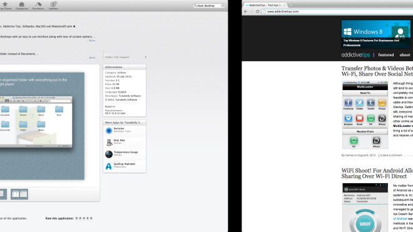413x232 pixels.
Task: Open Updates in App Store toolbar
Action: click(53, 6)
